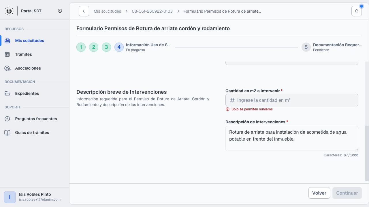Image resolution: width=369 pixels, height=207 pixels.
Task: Click the Formulario Permisos breadcrumb item
Action: (x=222, y=11)
